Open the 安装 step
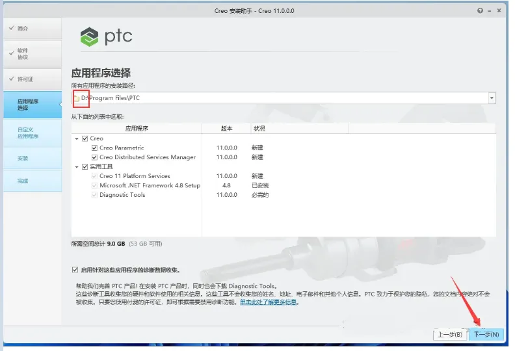Viewport: 515px width, 351px height. pyautogui.click(x=33, y=158)
